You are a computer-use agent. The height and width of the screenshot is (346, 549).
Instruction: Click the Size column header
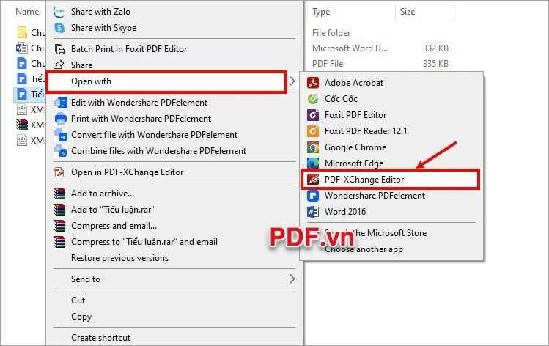408,12
